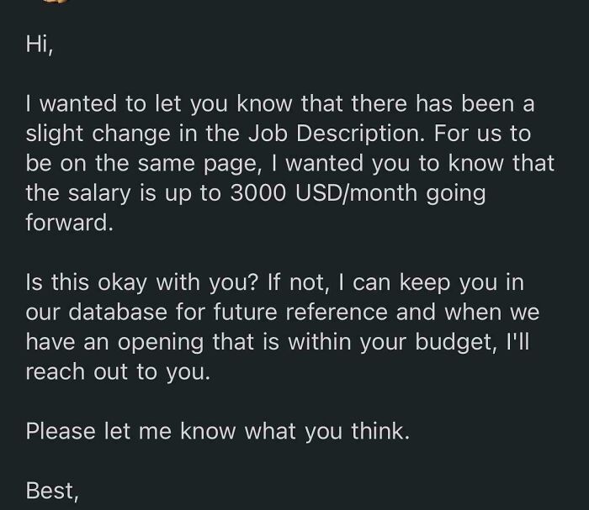The height and width of the screenshot is (510, 589).
Task: Click the words "same page,"
Action: [x=199, y=164]
